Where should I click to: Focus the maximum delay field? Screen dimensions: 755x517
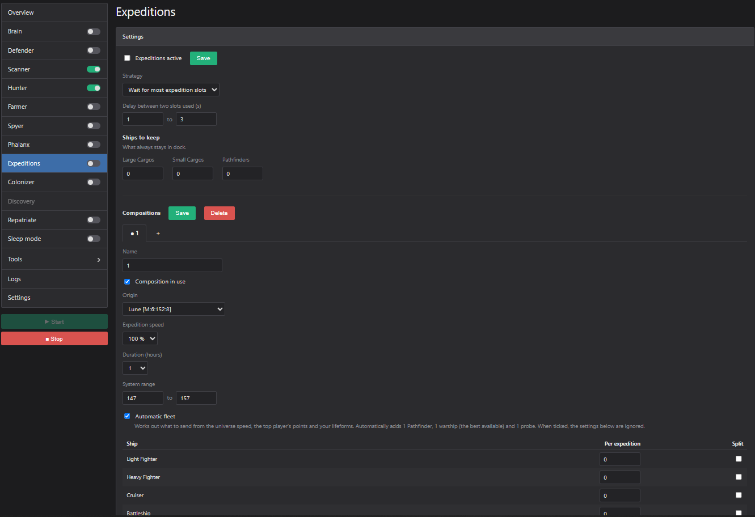point(196,119)
